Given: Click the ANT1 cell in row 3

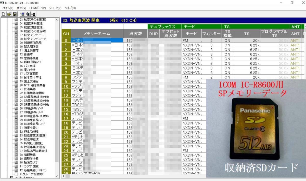Looking at the screenshot, I should 295,54.
